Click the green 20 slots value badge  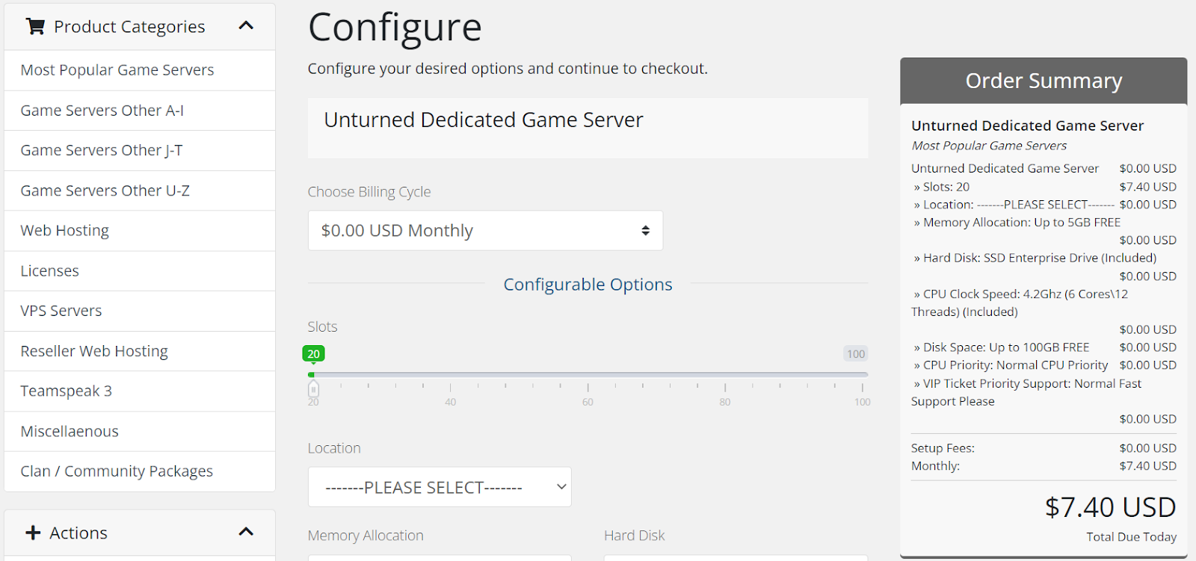click(x=313, y=354)
